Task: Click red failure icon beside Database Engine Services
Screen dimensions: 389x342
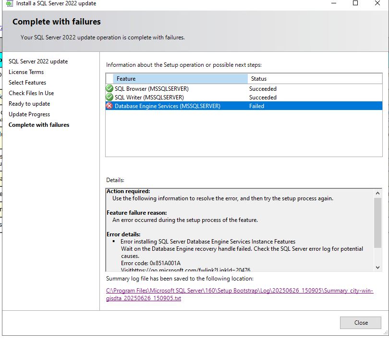Action: point(109,106)
